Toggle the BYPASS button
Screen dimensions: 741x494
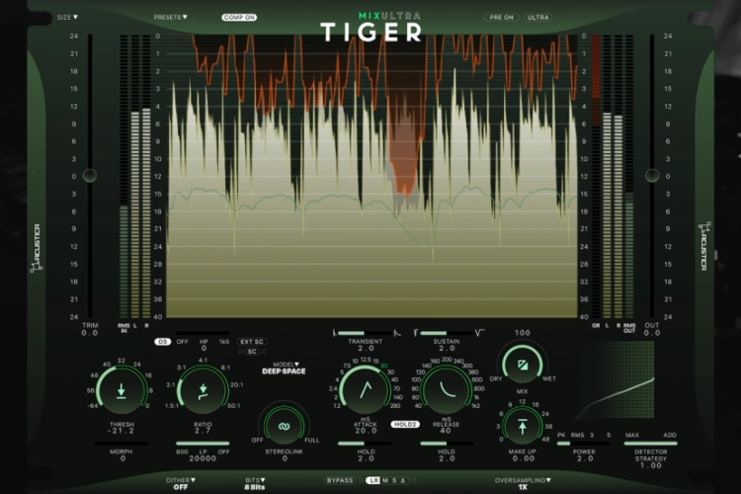[x=340, y=480]
